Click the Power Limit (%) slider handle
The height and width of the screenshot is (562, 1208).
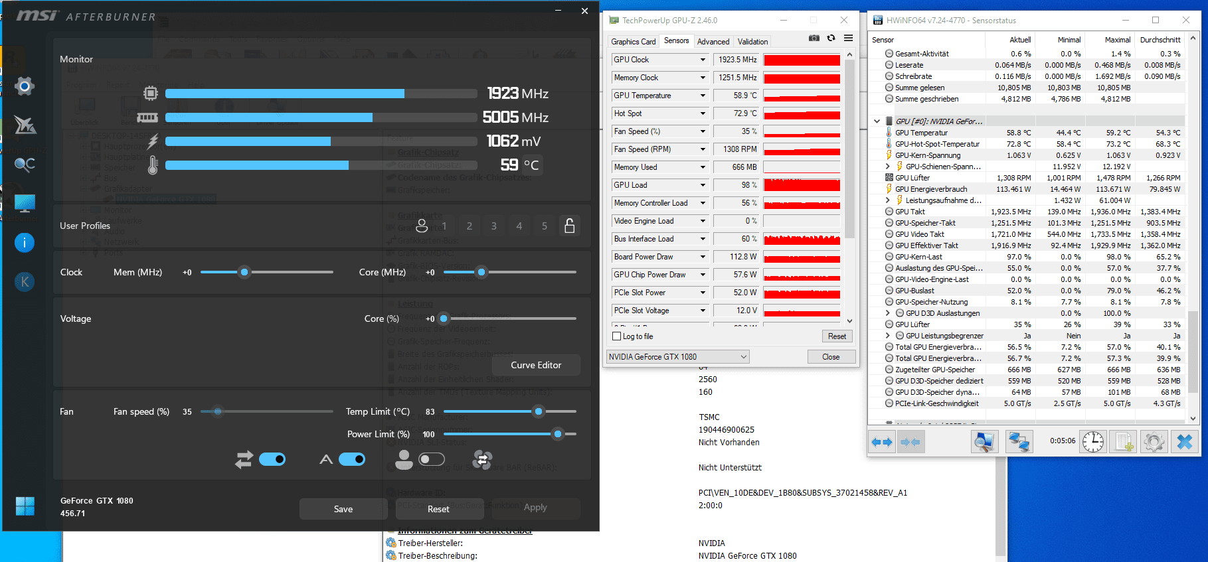pos(558,434)
